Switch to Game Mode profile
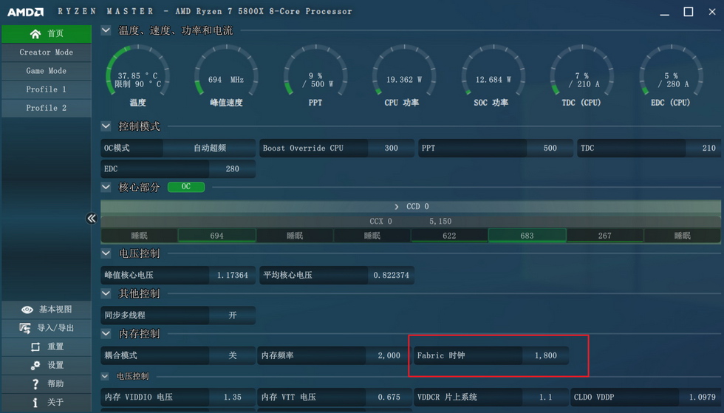Image resolution: width=724 pixels, height=413 pixels. [x=47, y=71]
